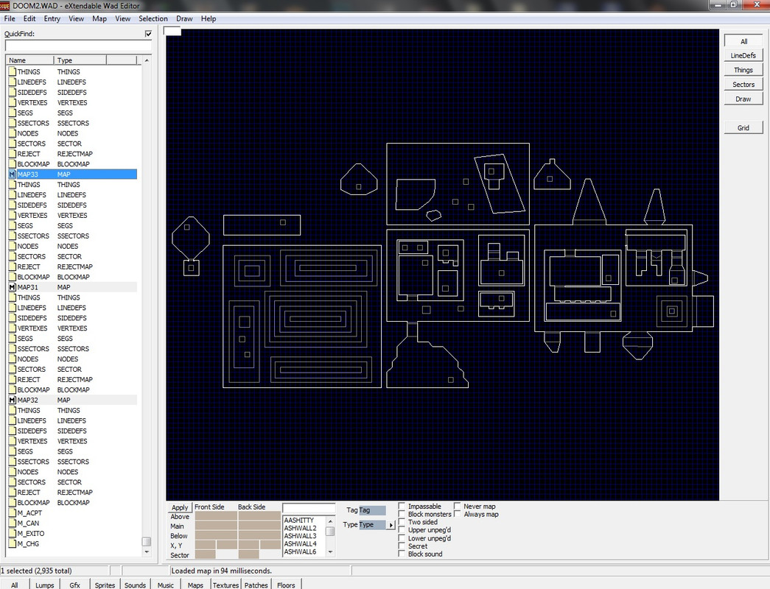
Task: Enable the Secret flag
Action: click(x=402, y=546)
